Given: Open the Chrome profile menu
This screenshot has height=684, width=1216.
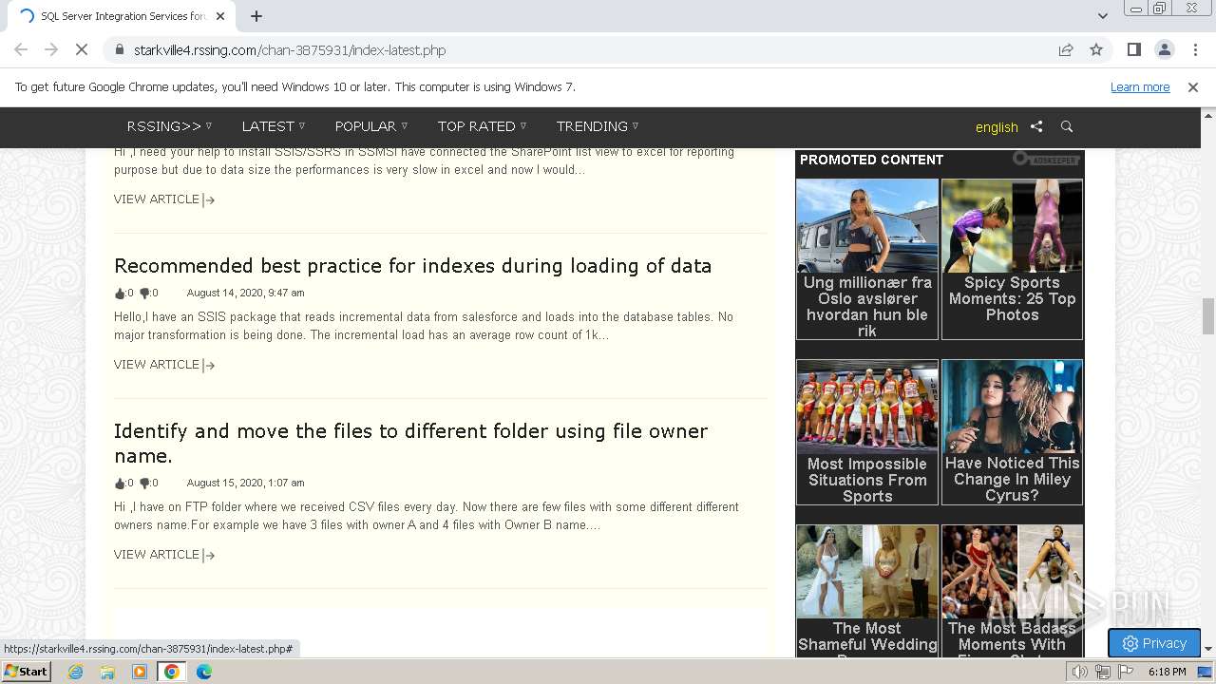Looking at the screenshot, I should 1164,49.
